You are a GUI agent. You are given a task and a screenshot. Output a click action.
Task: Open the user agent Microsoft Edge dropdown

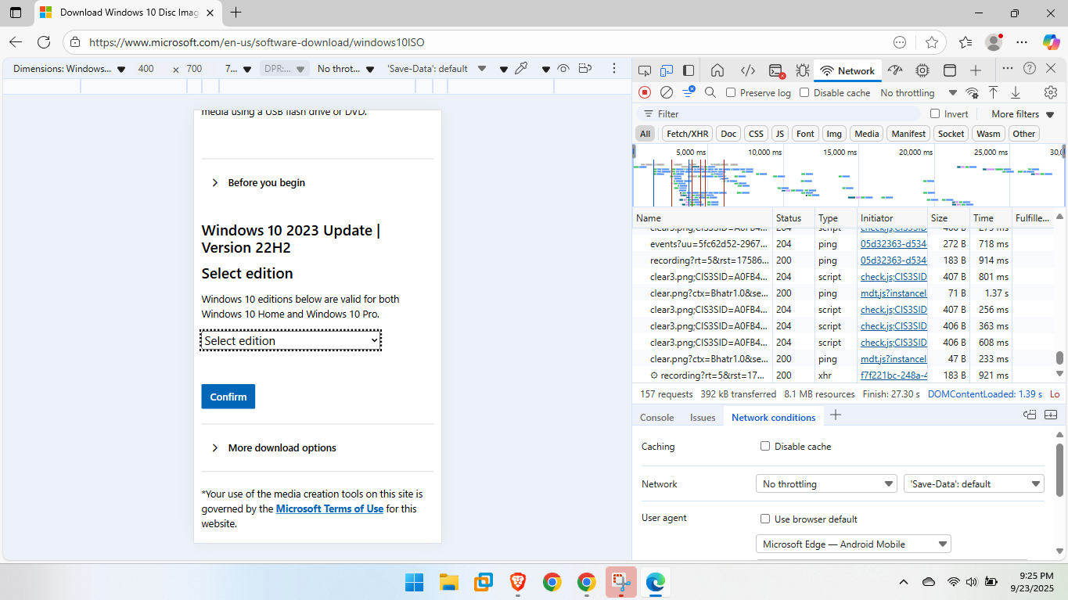pos(853,544)
